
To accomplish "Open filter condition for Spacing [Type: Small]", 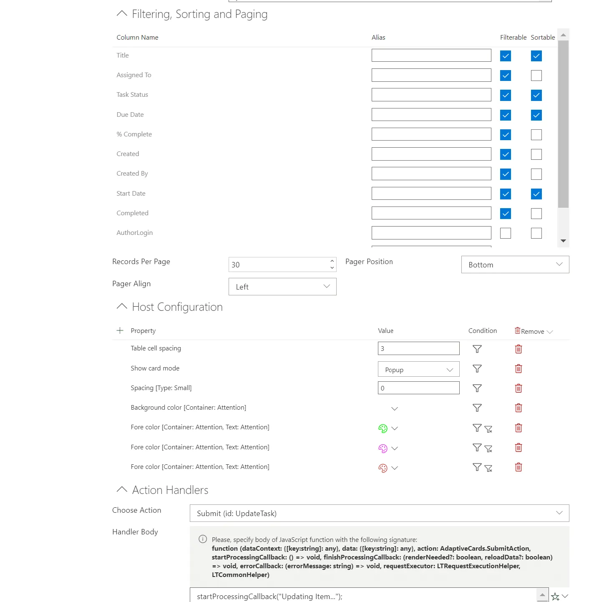I will (477, 388).
